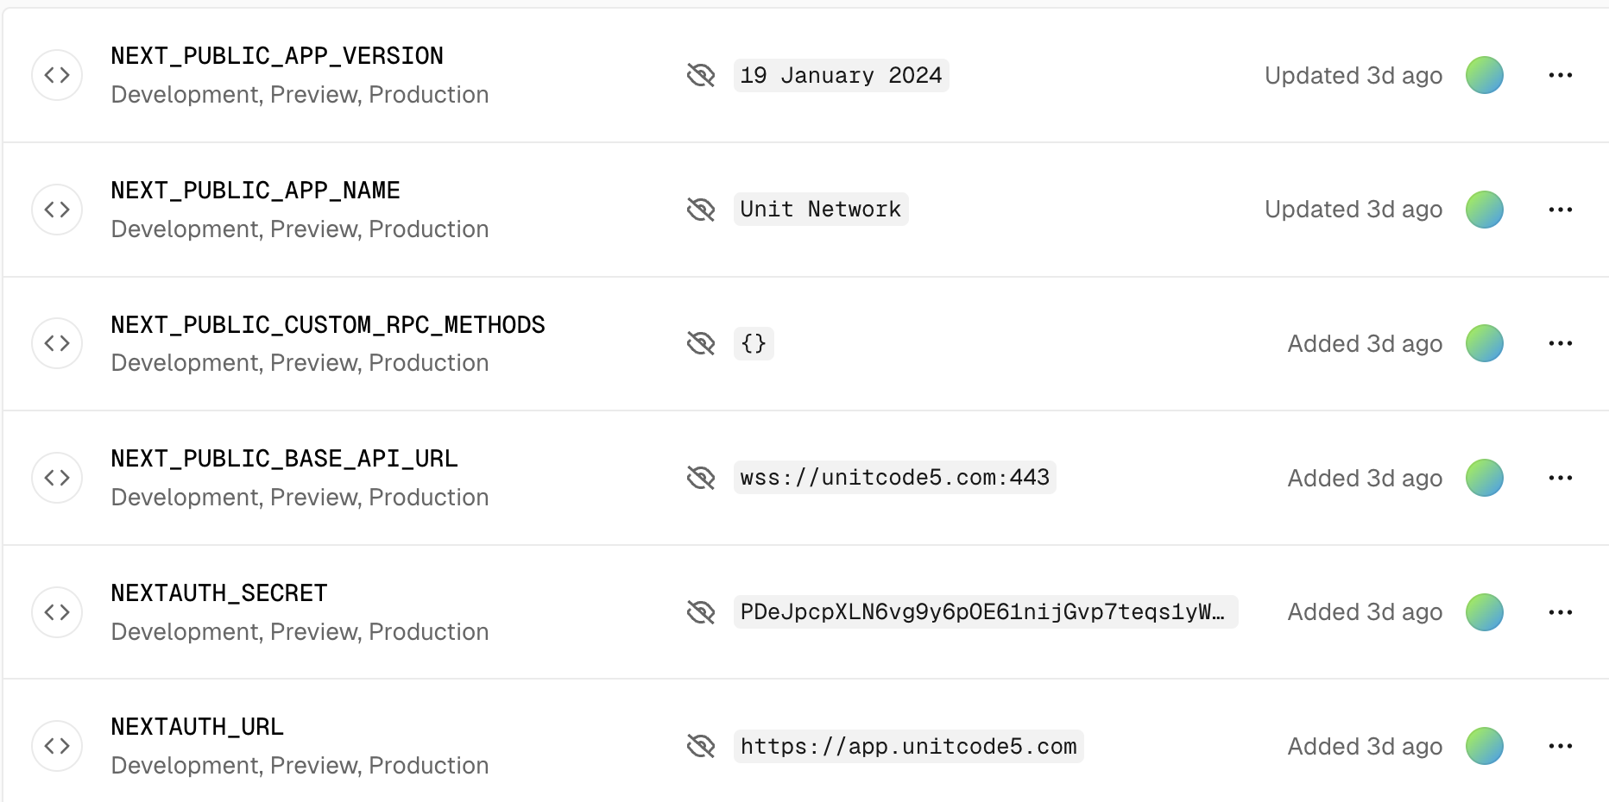Image resolution: width=1609 pixels, height=802 pixels.
Task: Open more options for NEXT_PUBLIC_BASE_API_URL
Action: point(1560,478)
